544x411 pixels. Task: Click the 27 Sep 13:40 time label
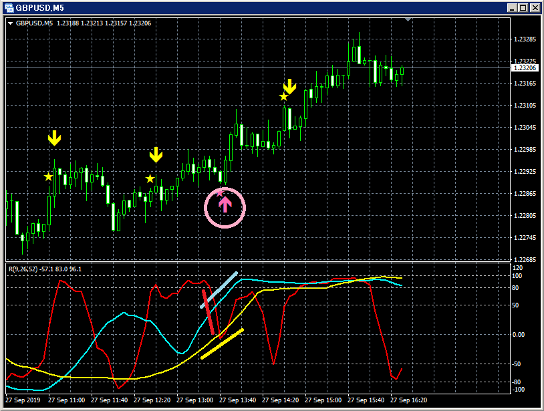point(238,400)
